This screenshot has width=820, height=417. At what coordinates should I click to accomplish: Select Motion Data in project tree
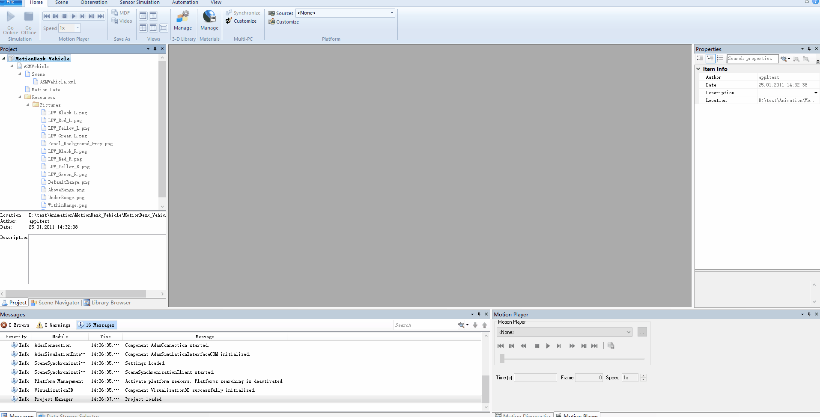[46, 89]
